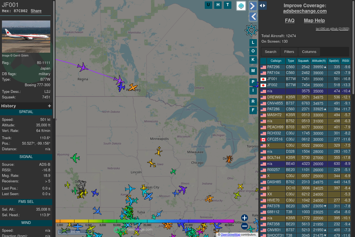Open the adsbexchange.com coverage link
The width and height of the screenshot is (355, 237).
pyautogui.click(x=305, y=11)
